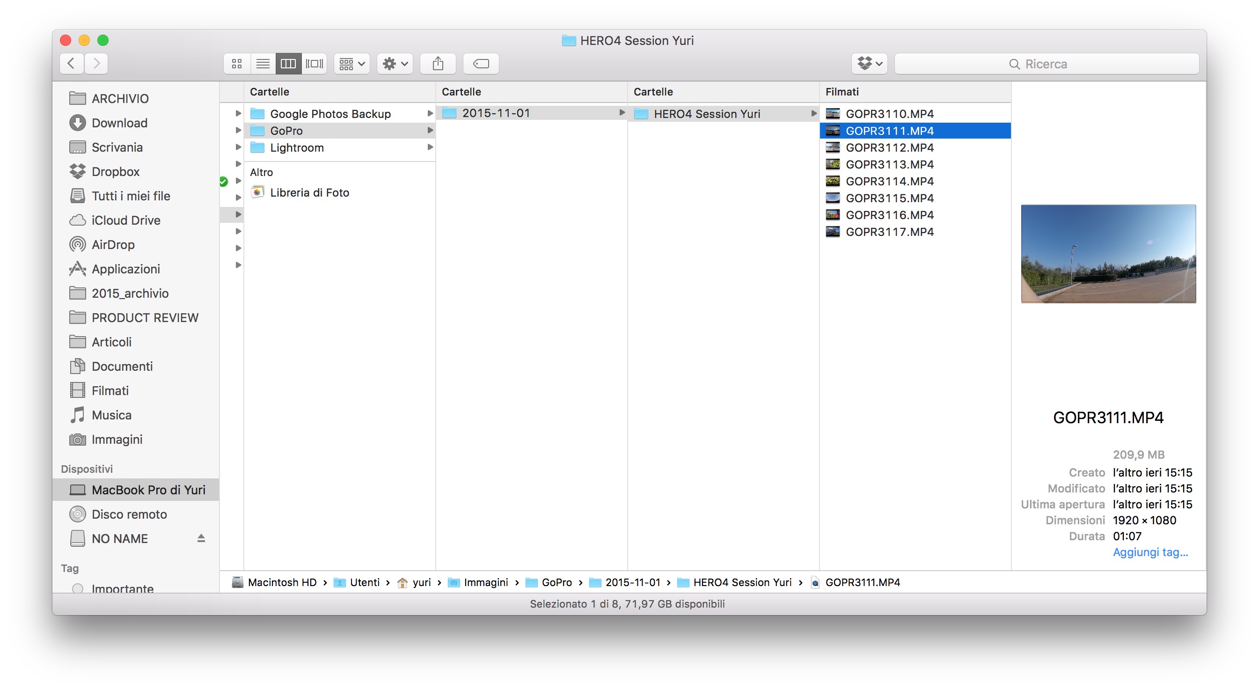Viewport: 1259px width, 690px height.
Task: Go back with the back arrow
Action: tap(71, 64)
